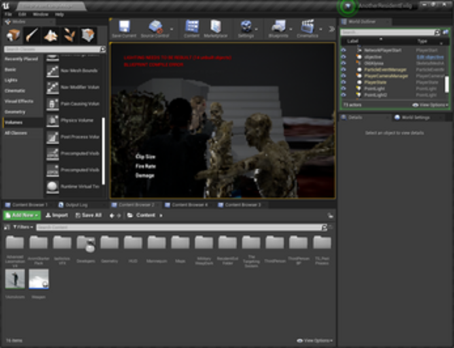Toggle visibility of objective actor
The image size is (454, 348).
[343, 57]
